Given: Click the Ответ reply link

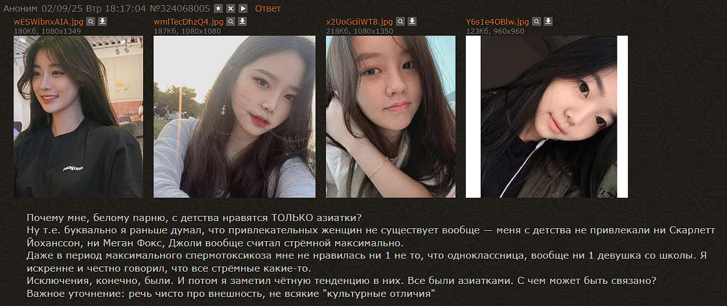Looking at the screenshot, I should [x=268, y=8].
